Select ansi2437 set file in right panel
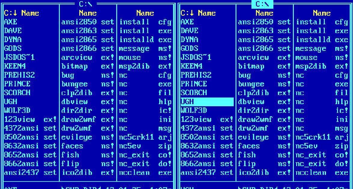353x189 pixels. 207,173
